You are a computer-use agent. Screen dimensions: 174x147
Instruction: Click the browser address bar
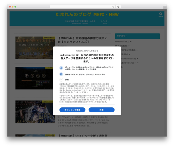[x=82, y=7]
